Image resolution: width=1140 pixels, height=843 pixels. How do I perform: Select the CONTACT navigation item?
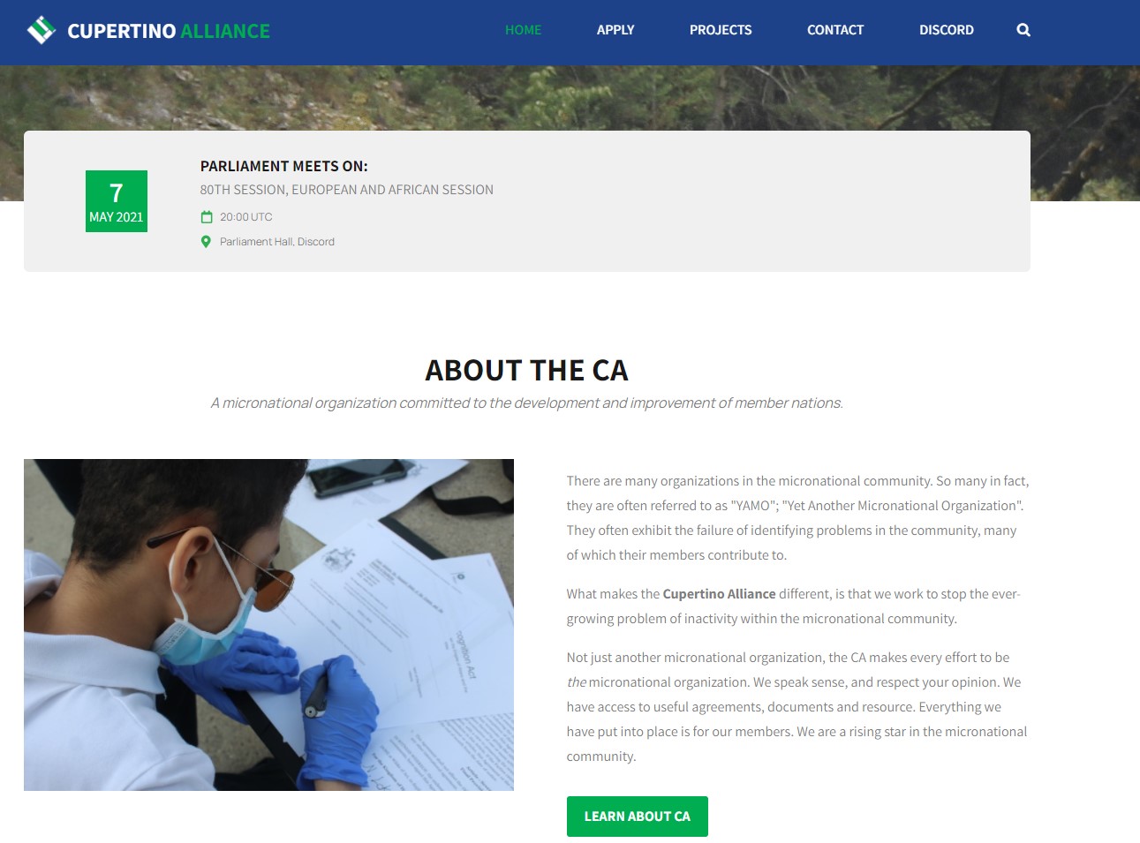835,30
